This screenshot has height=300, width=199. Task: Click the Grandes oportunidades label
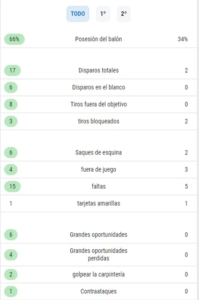[x=99, y=235]
